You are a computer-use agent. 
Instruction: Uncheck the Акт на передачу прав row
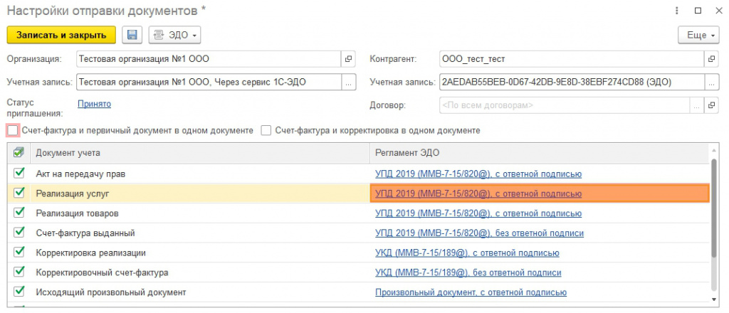(x=19, y=173)
